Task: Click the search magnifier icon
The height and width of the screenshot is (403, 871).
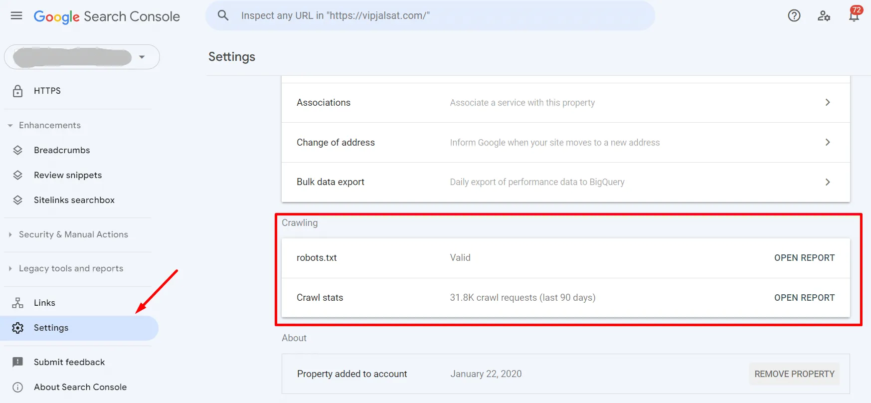Action: [223, 16]
